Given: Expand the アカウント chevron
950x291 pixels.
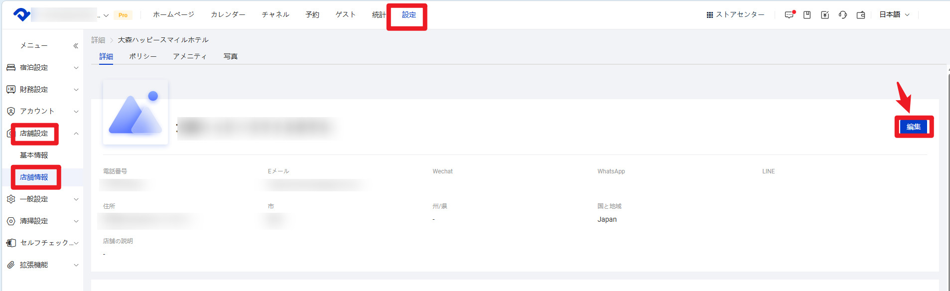Looking at the screenshot, I should point(76,112).
